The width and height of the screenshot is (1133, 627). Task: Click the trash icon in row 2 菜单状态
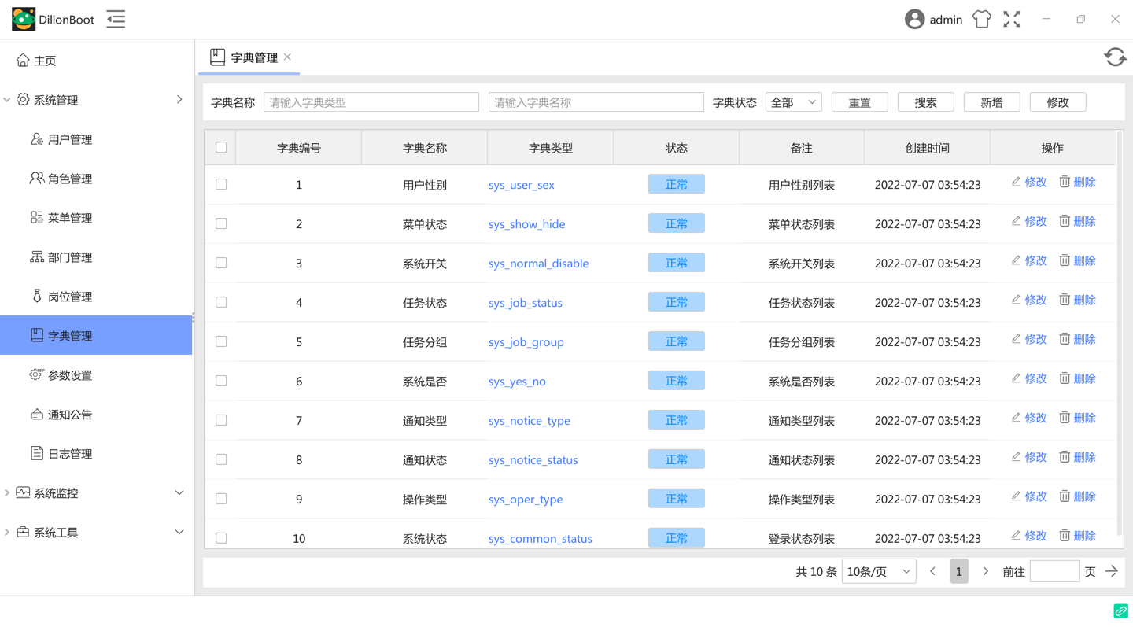(1065, 221)
